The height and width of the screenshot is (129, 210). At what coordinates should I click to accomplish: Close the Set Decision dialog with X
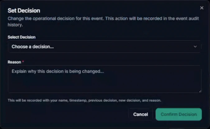(x=202, y=8)
